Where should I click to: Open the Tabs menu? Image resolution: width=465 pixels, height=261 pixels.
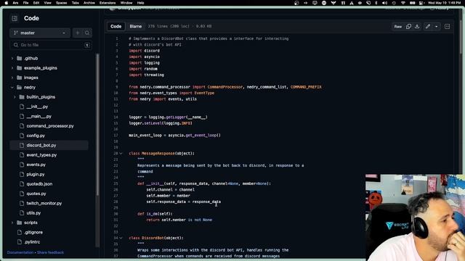click(x=76, y=3)
